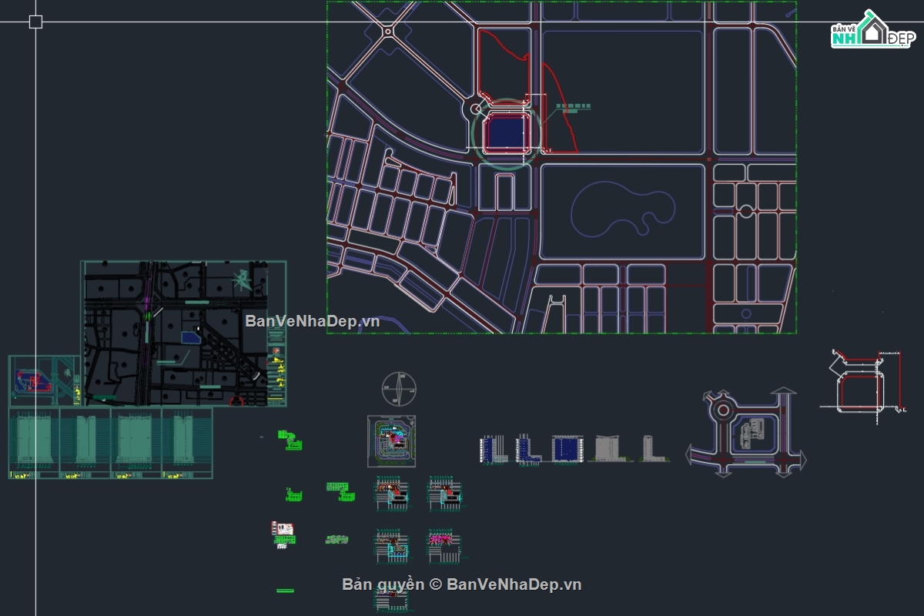The height and width of the screenshot is (616, 924).
Task: Click the green leader note beside the circled block
Action: (x=573, y=108)
